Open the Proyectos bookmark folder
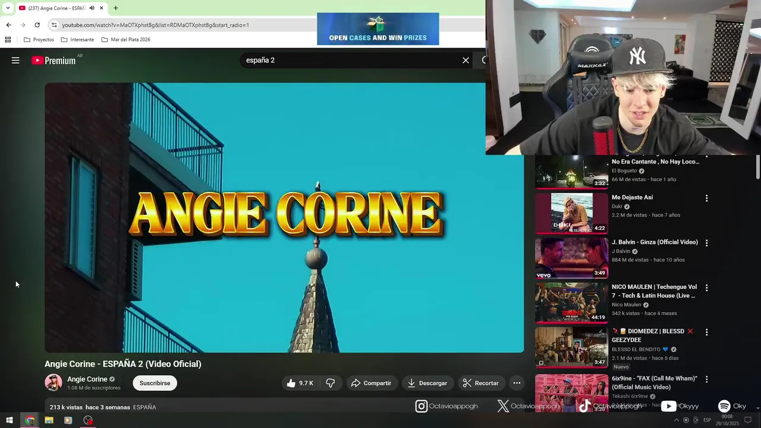Image resolution: width=761 pixels, height=428 pixels. 39,40
